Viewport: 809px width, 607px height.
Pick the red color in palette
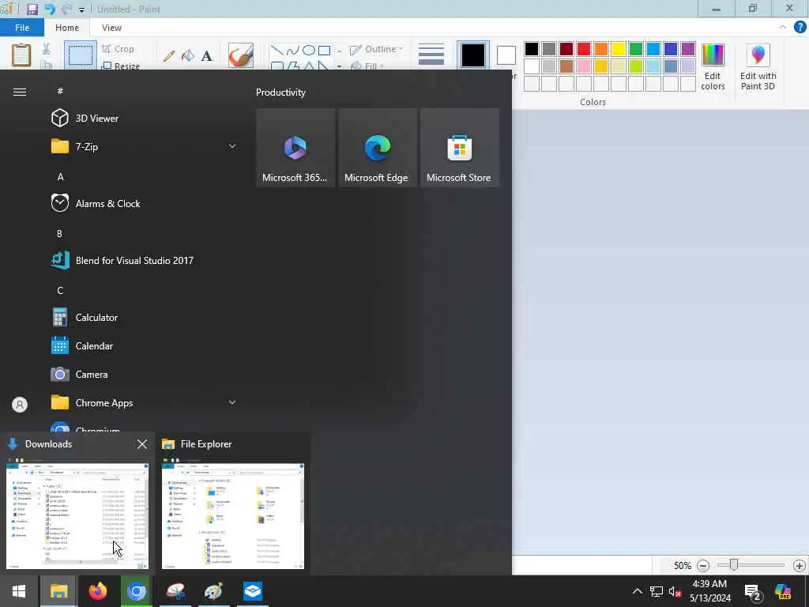[584, 49]
